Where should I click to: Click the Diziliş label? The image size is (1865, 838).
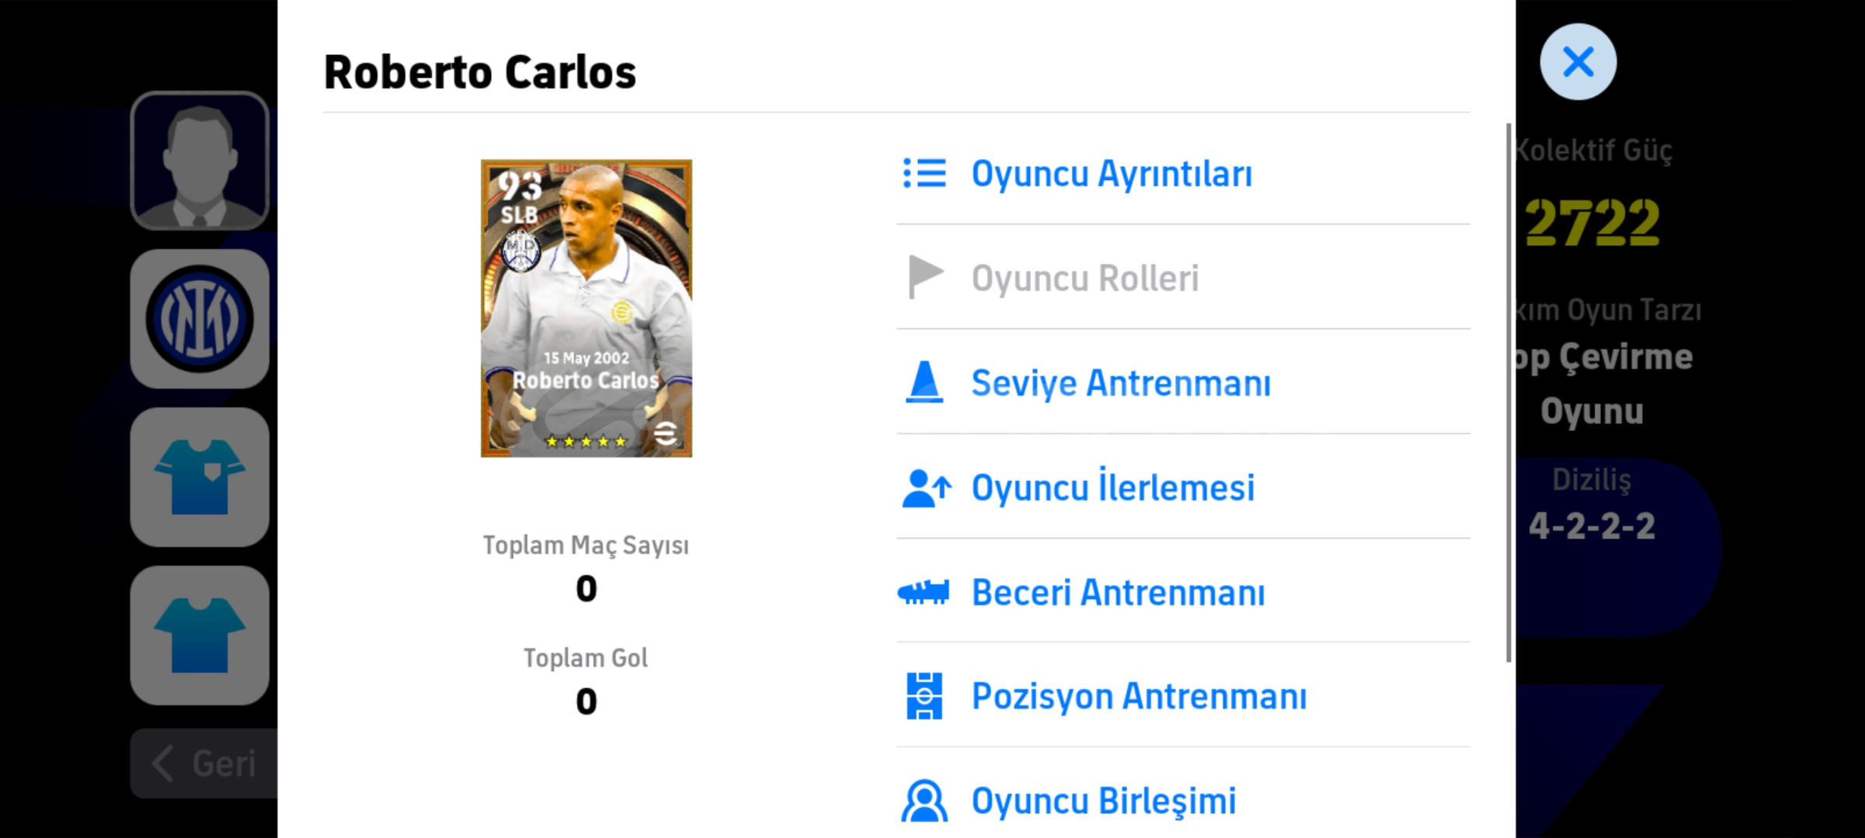[x=1592, y=480]
